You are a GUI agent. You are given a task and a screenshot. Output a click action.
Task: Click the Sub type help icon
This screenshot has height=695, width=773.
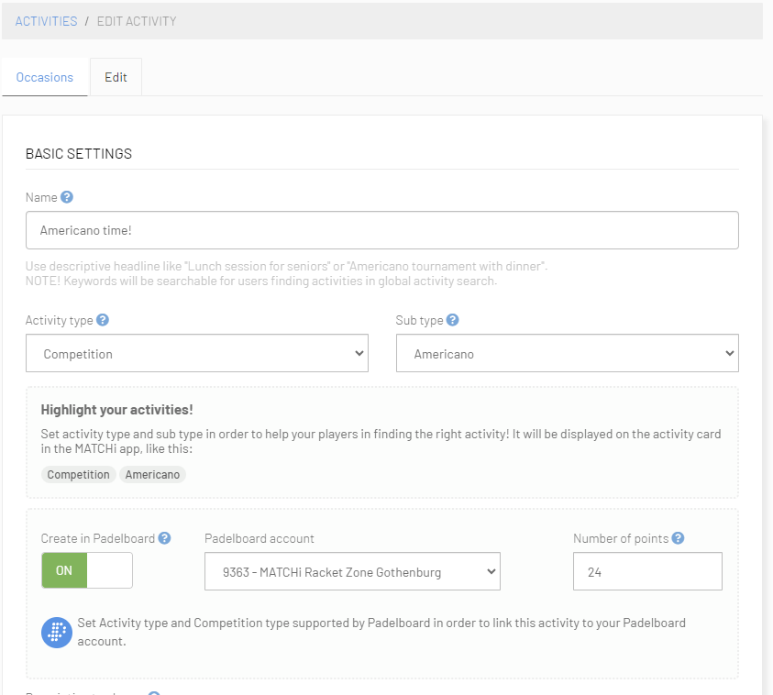(x=453, y=320)
